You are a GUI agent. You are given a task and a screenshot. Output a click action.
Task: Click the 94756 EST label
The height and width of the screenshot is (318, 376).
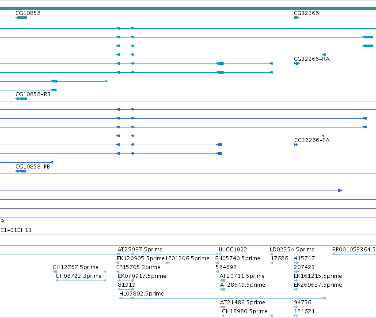point(303,303)
